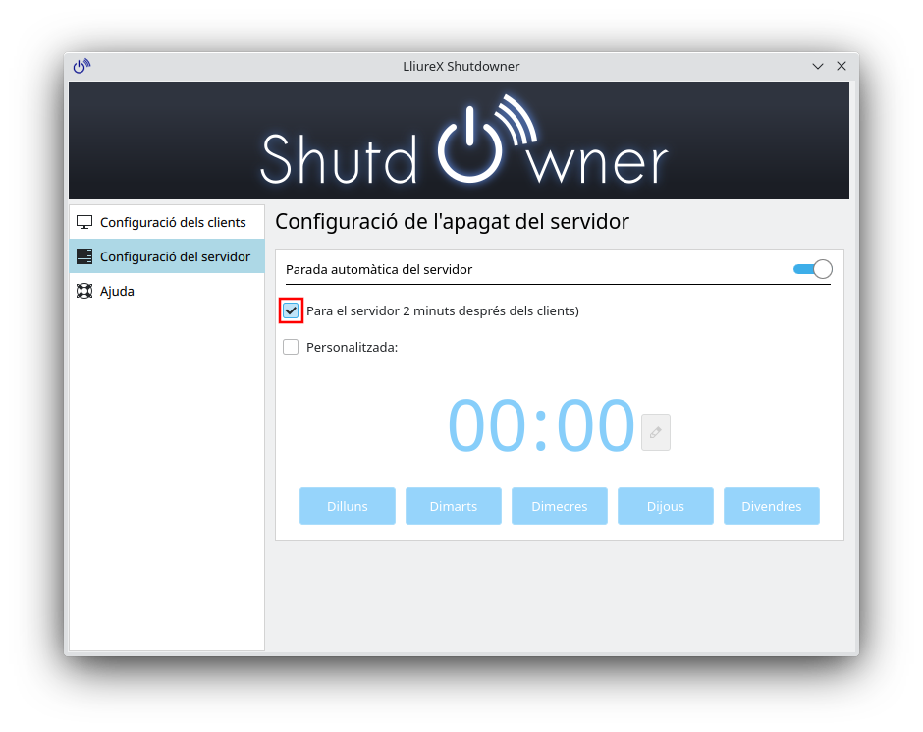Viewport: 923px width, 732px height.
Task: Click the hours digits of the clock
Action: pyautogui.click(x=487, y=426)
